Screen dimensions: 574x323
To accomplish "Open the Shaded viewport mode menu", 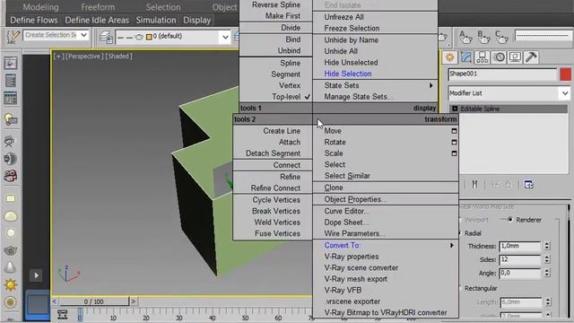I will 118,57.
